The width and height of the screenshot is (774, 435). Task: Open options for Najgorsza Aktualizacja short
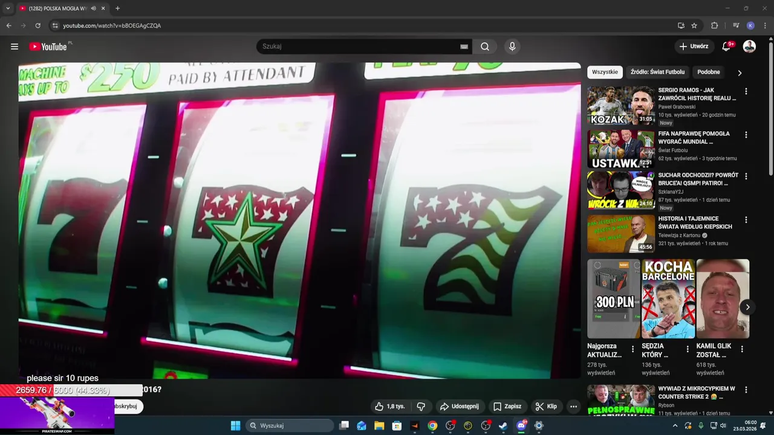click(633, 349)
